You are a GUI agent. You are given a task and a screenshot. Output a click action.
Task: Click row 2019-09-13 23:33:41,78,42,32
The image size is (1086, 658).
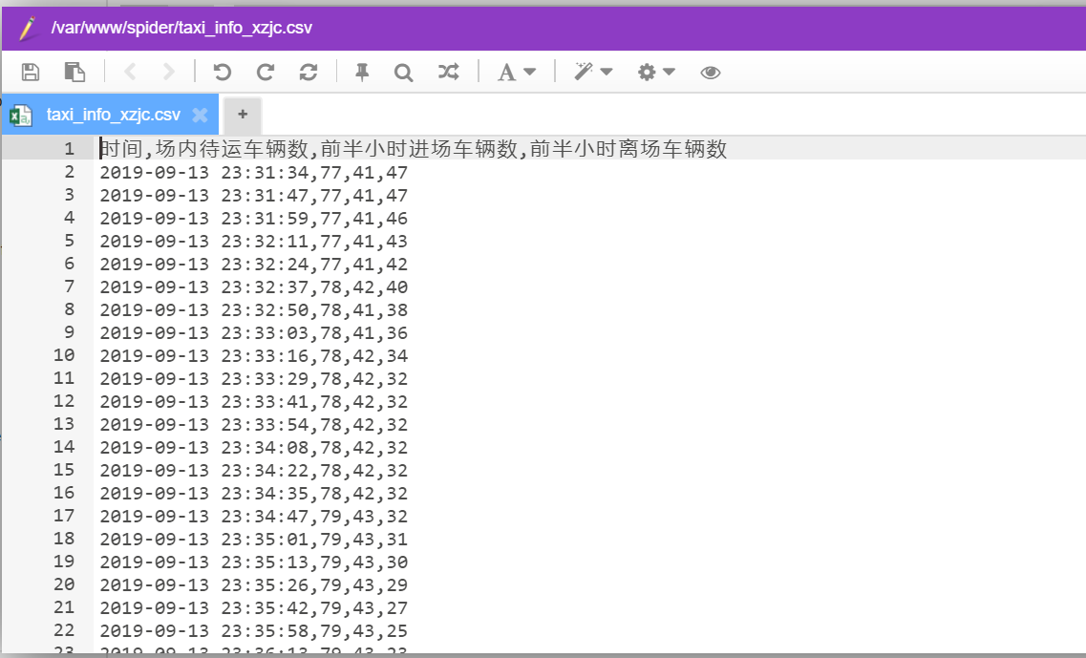(x=253, y=400)
